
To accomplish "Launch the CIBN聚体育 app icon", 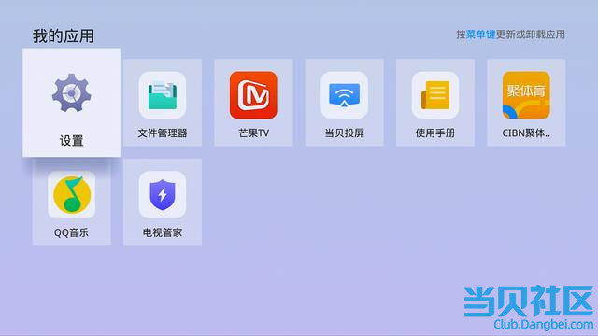I will coord(526,95).
